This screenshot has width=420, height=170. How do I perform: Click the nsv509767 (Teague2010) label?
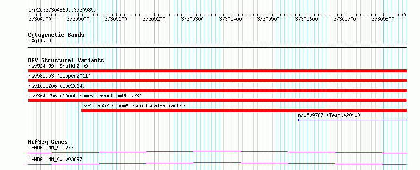(329, 115)
